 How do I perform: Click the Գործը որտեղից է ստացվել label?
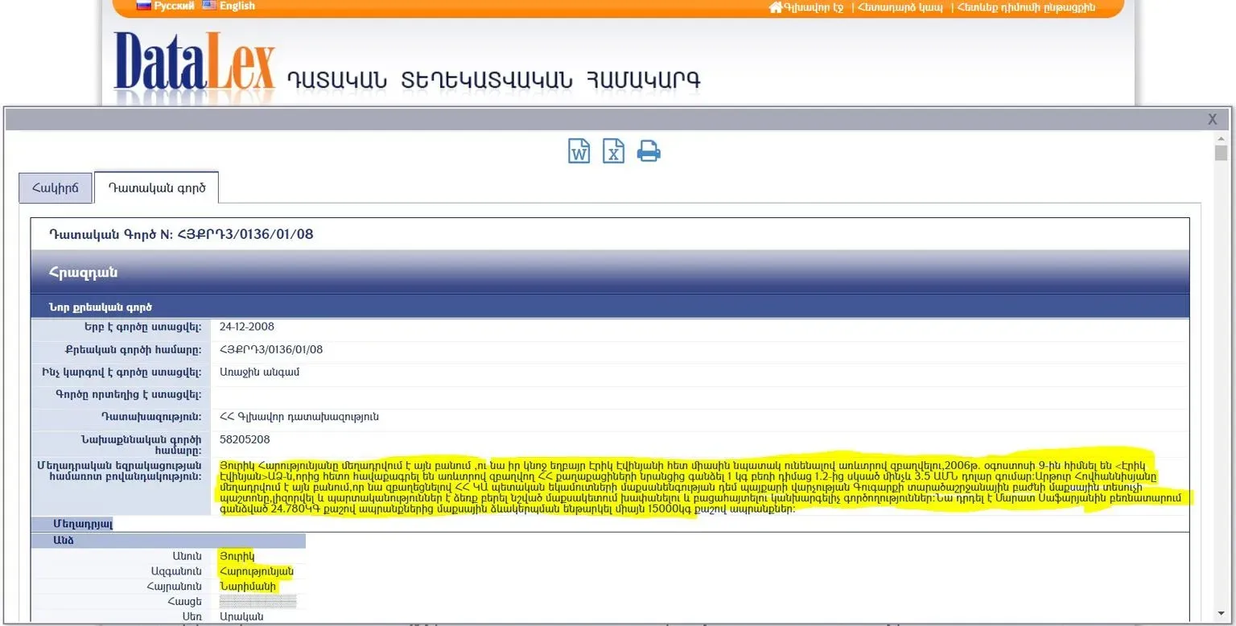129,394
